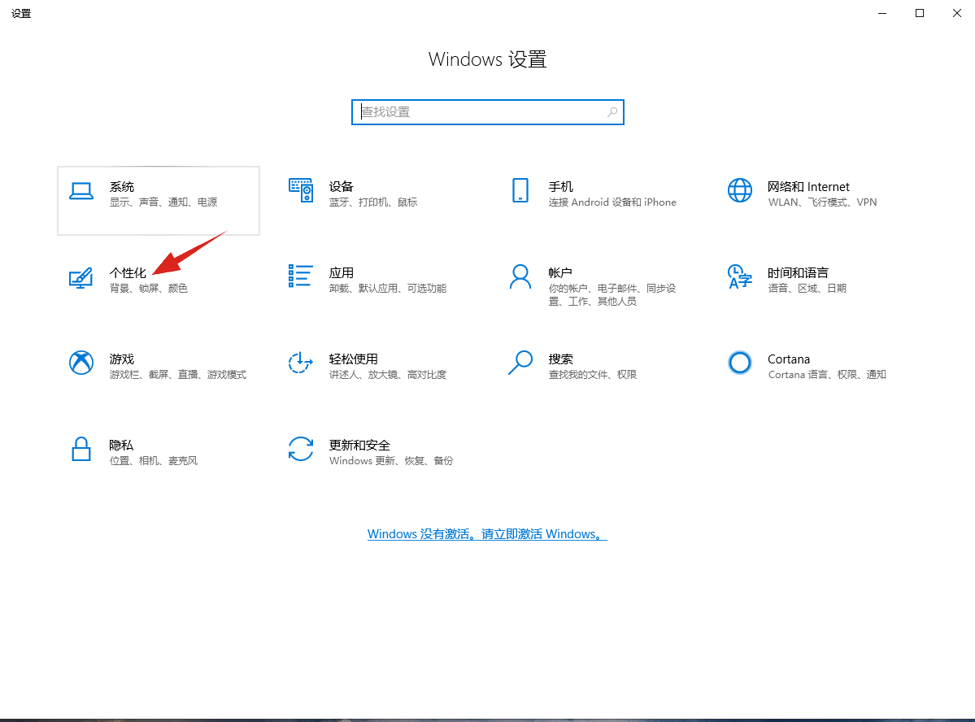This screenshot has height=722, width=975.
Task: Click the text 连接 Android 设备和 iPhone
Action: [612, 202]
